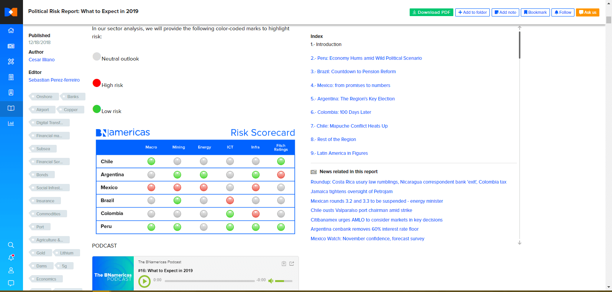Open the People contacts icon in the sidebar
This screenshot has width=612, height=292.
(x=11, y=92)
